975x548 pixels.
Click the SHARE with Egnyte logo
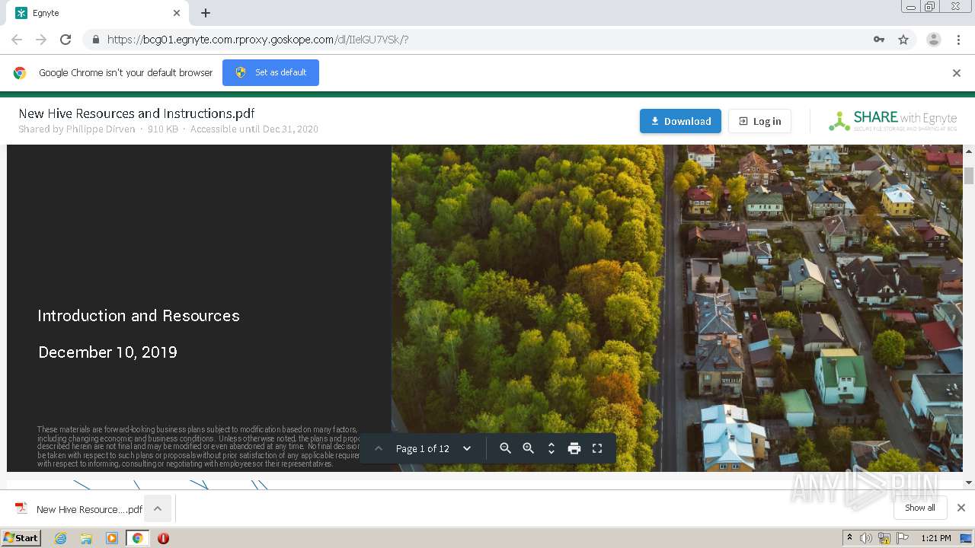[x=893, y=121]
